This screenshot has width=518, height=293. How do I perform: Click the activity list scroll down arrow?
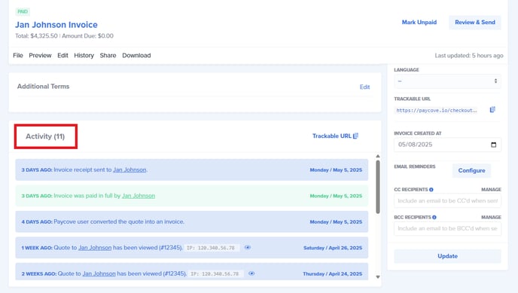(x=378, y=277)
